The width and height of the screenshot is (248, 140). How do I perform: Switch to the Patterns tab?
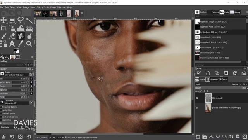coord(213,12)
